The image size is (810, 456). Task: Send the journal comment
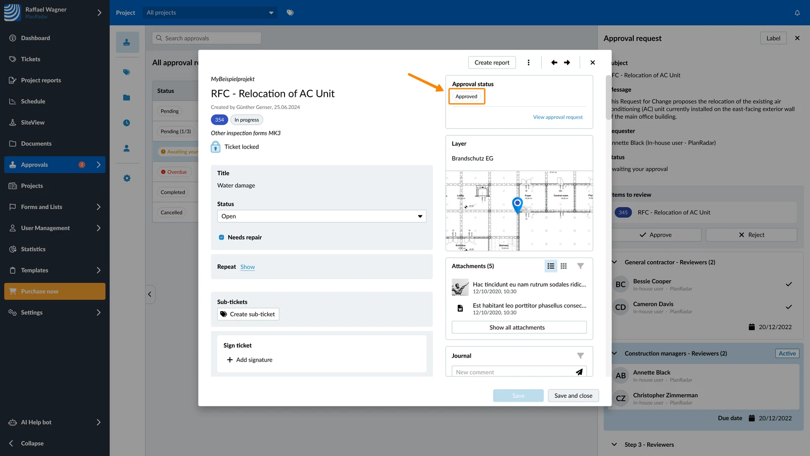click(x=579, y=372)
